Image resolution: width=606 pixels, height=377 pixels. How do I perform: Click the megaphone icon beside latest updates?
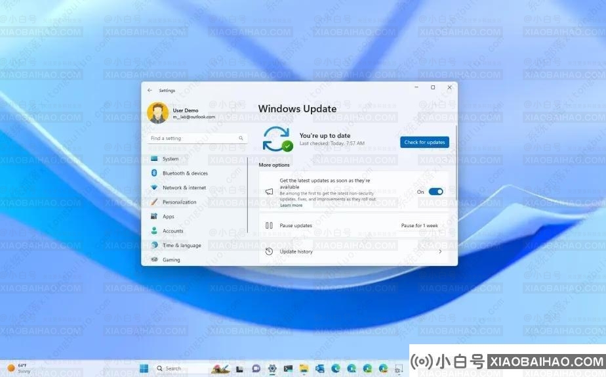(269, 192)
